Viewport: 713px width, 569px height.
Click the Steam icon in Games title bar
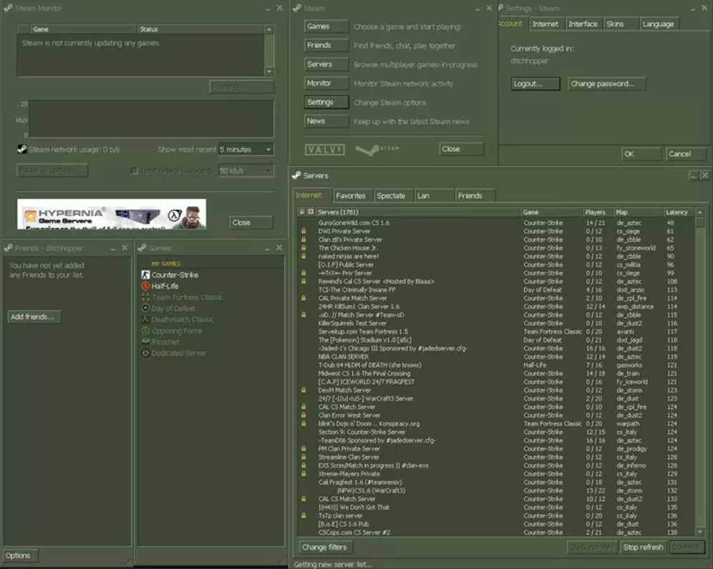tap(142, 248)
